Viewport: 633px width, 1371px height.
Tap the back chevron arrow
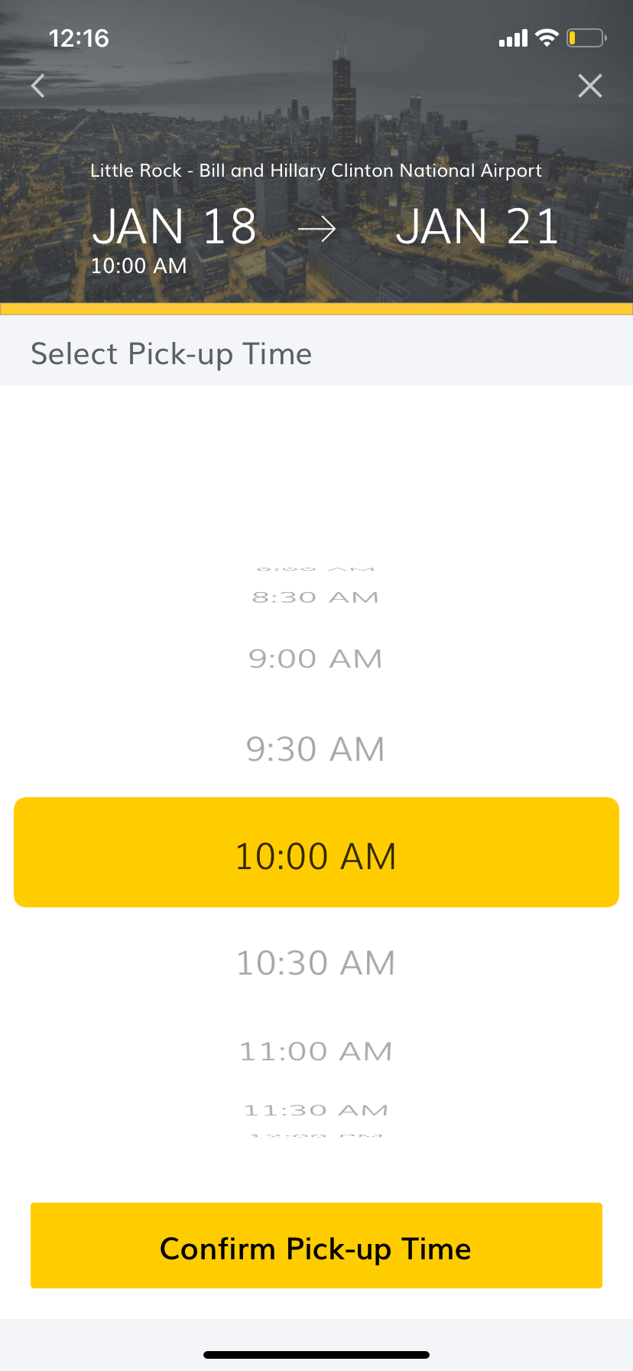[x=38, y=86]
